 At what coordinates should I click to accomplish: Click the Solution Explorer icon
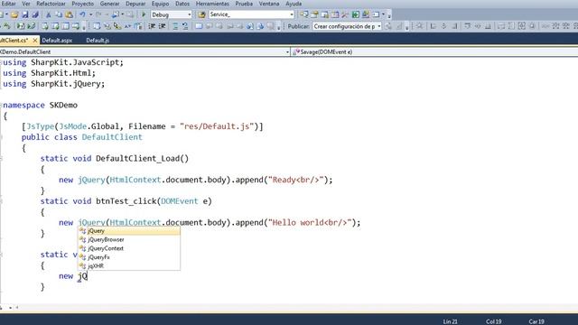[303, 14]
